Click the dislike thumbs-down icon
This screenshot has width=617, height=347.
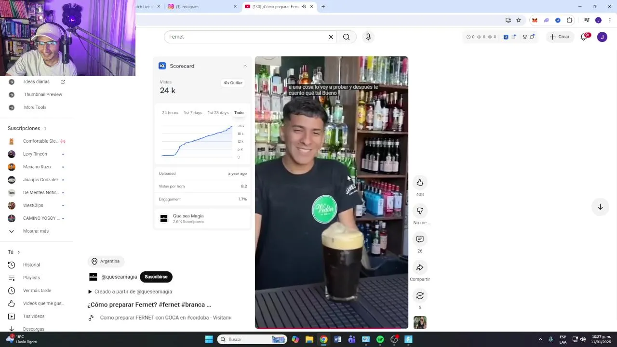(x=420, y=211)
